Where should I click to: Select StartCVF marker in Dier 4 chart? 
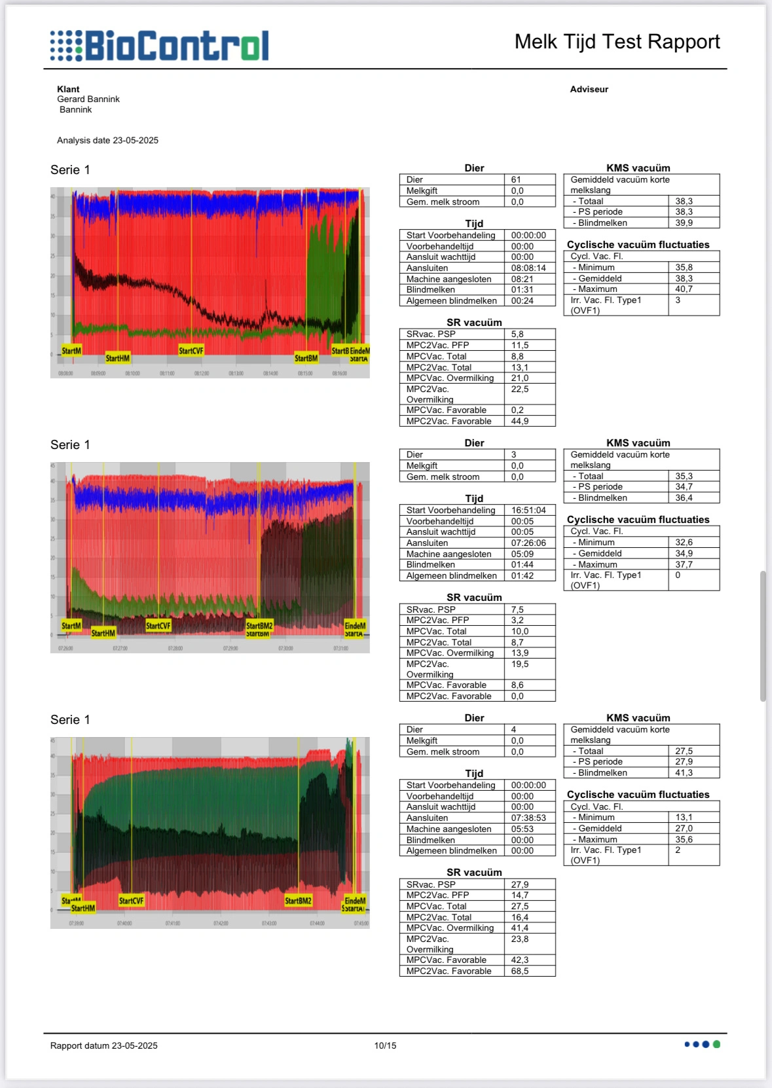click(131, 901)
